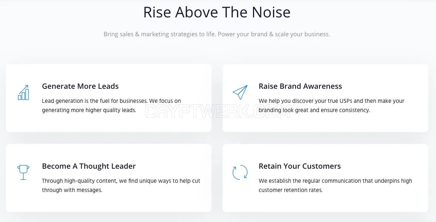Click the Rise Above The Noise title
436x222 pixels.
point(217,12)
